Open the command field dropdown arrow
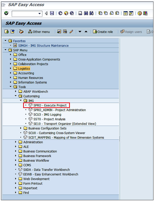This screenshot has width=155, height=202. click(40, 14)
